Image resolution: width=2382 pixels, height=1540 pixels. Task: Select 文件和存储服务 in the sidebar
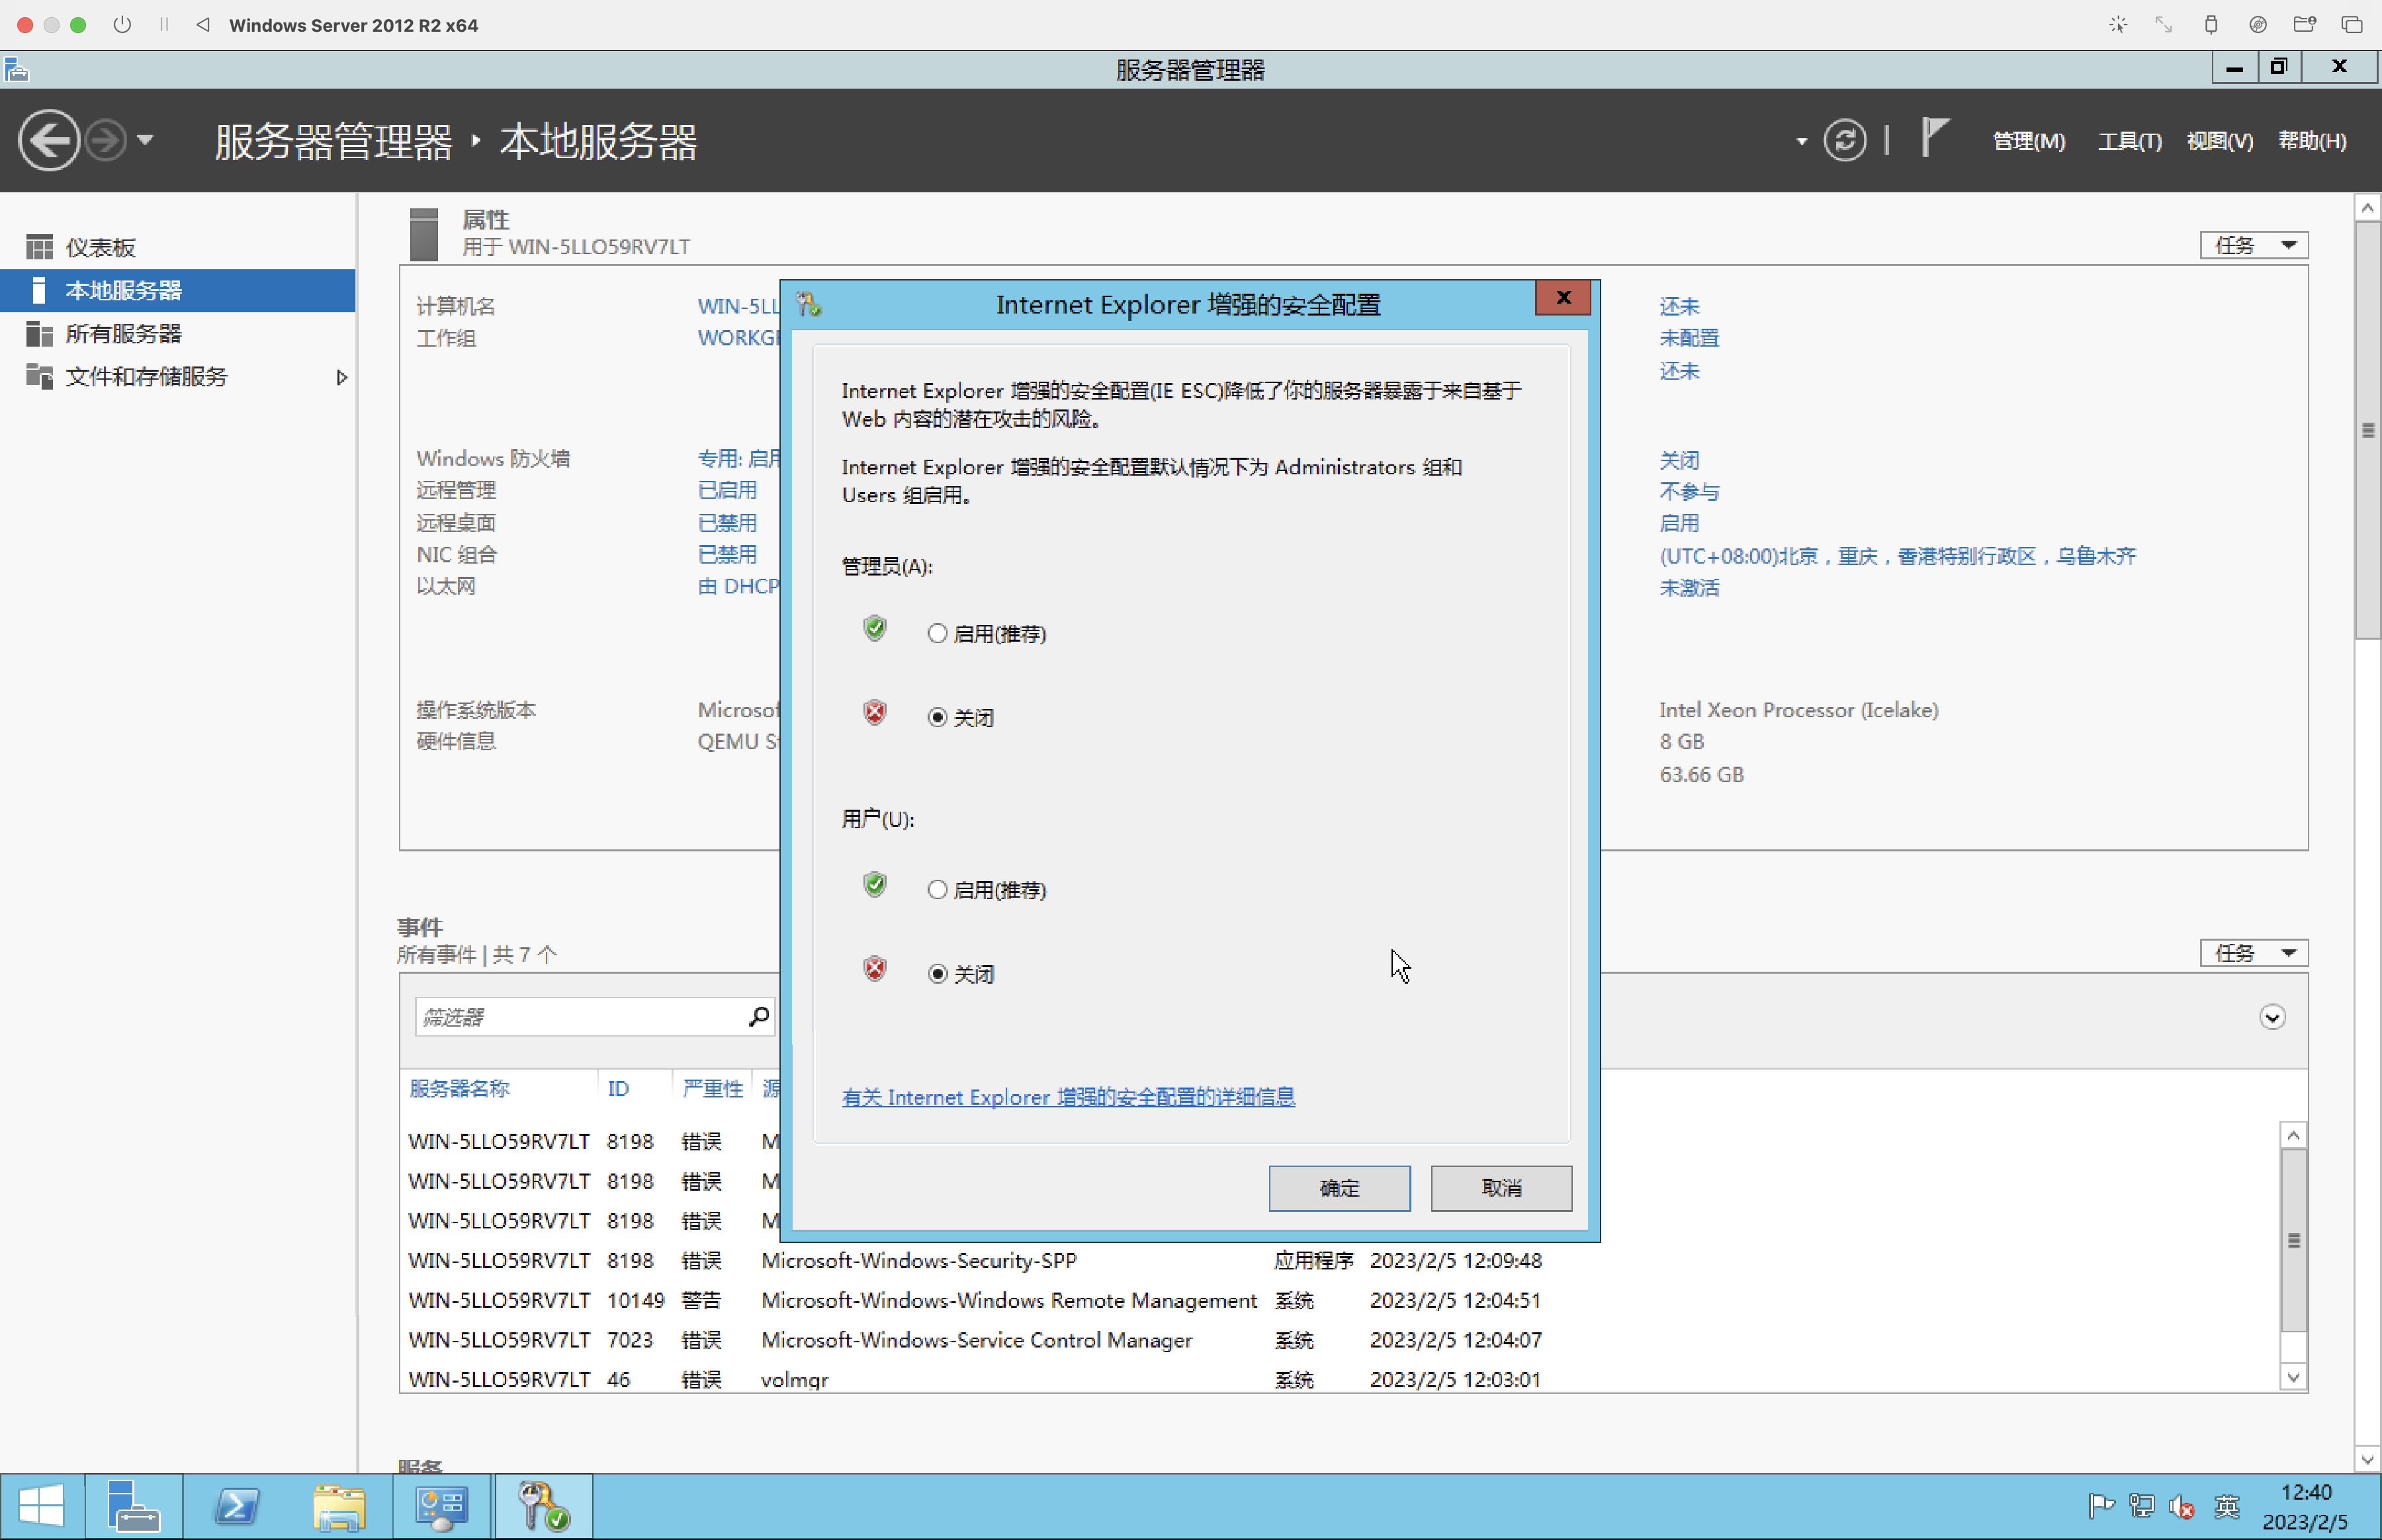click(178, 376)
